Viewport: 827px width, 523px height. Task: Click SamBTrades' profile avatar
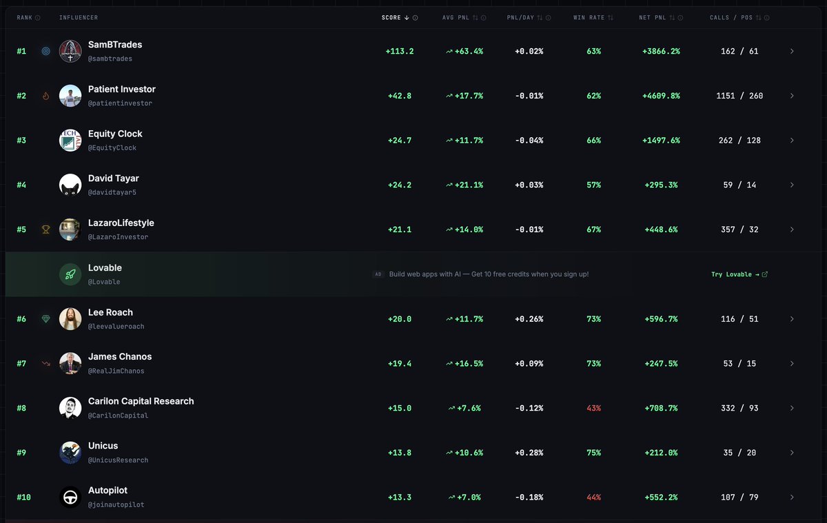coord(70,51)
